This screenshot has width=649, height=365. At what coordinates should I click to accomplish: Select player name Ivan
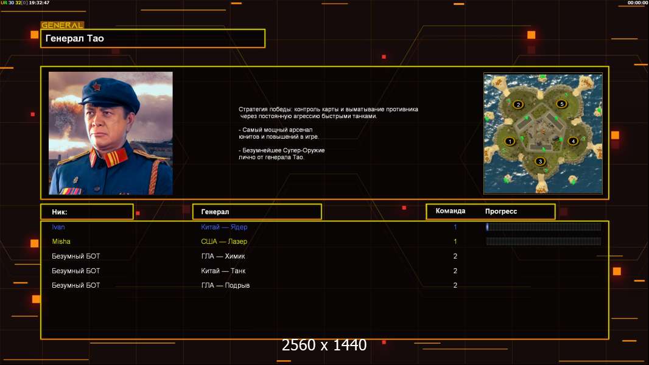(x=58, y=227)
